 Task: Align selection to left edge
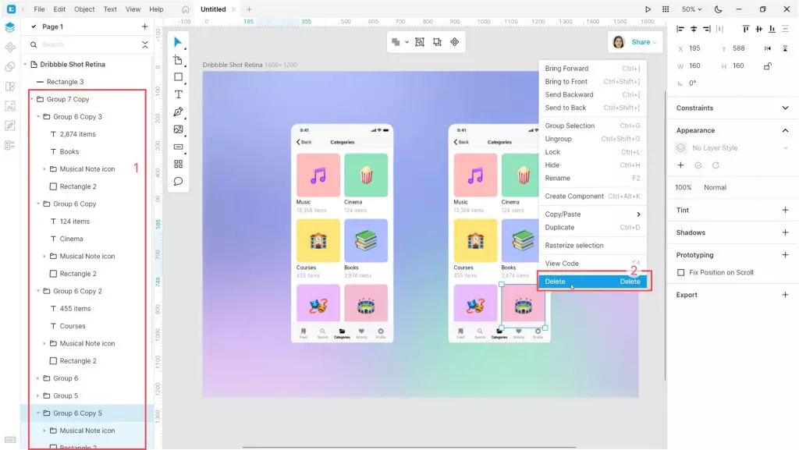click(680, 29)
